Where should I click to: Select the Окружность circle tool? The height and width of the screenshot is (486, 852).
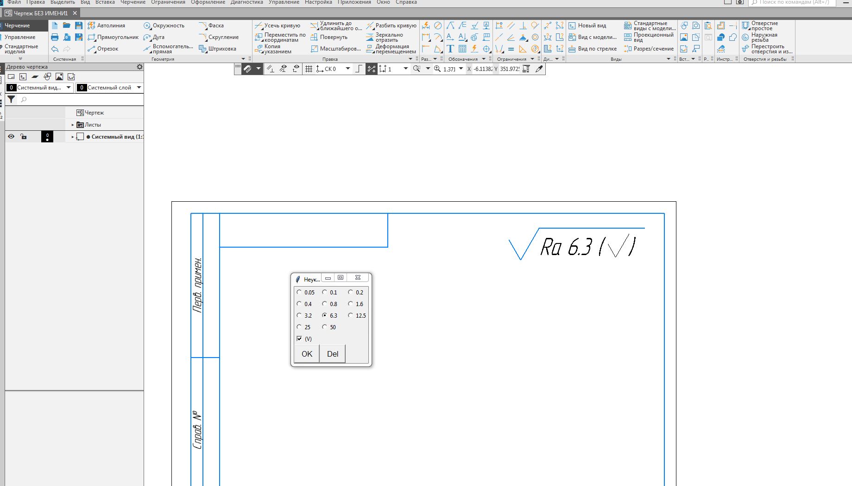[164, 26]
